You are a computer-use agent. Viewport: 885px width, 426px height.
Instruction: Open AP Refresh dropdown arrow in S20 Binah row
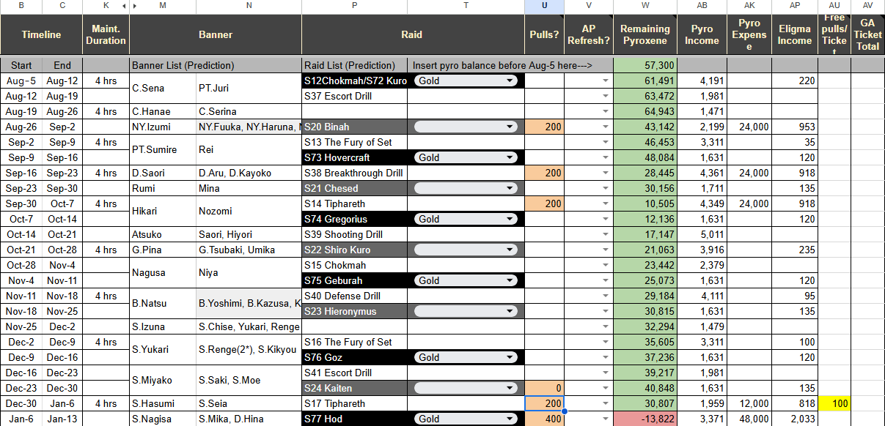tap(606, 127)
